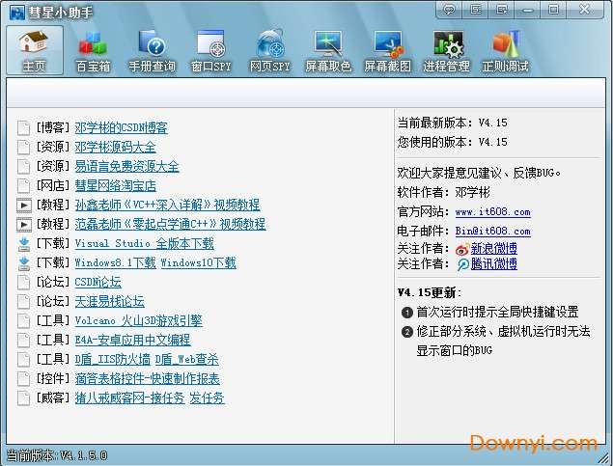Select the 屏幕截图 screenshot tool

387,50
